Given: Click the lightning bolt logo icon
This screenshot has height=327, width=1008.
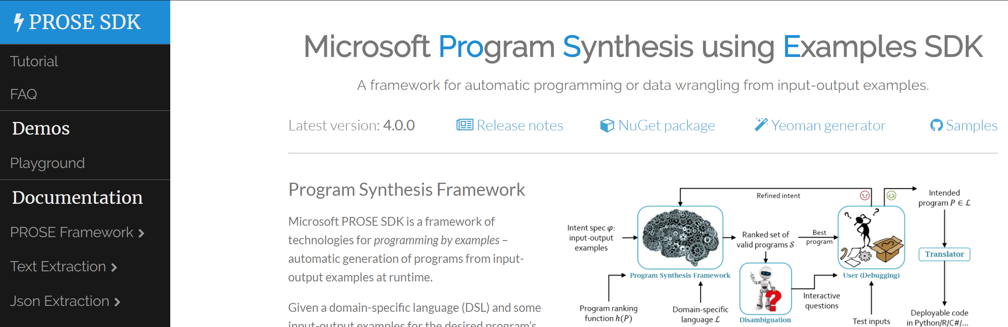Looking at the screenshot, I should point(19,22).
